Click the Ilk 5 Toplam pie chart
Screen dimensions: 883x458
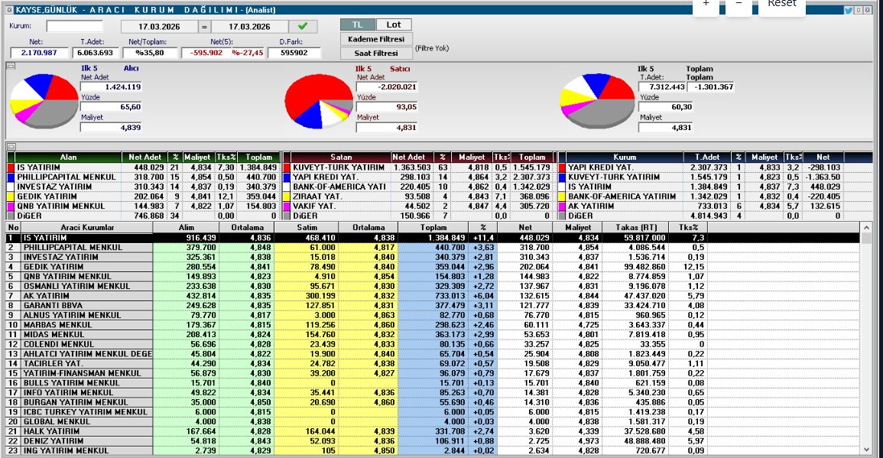(598, 100)
